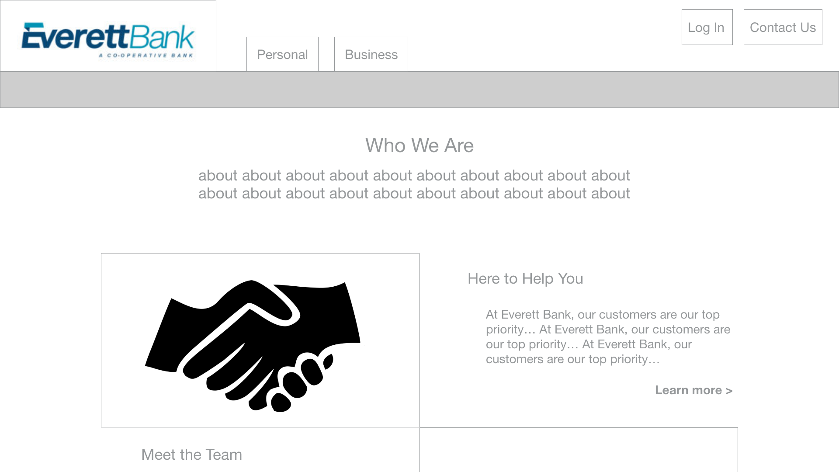Click the EverettBank logo

(x=108, y=40)
